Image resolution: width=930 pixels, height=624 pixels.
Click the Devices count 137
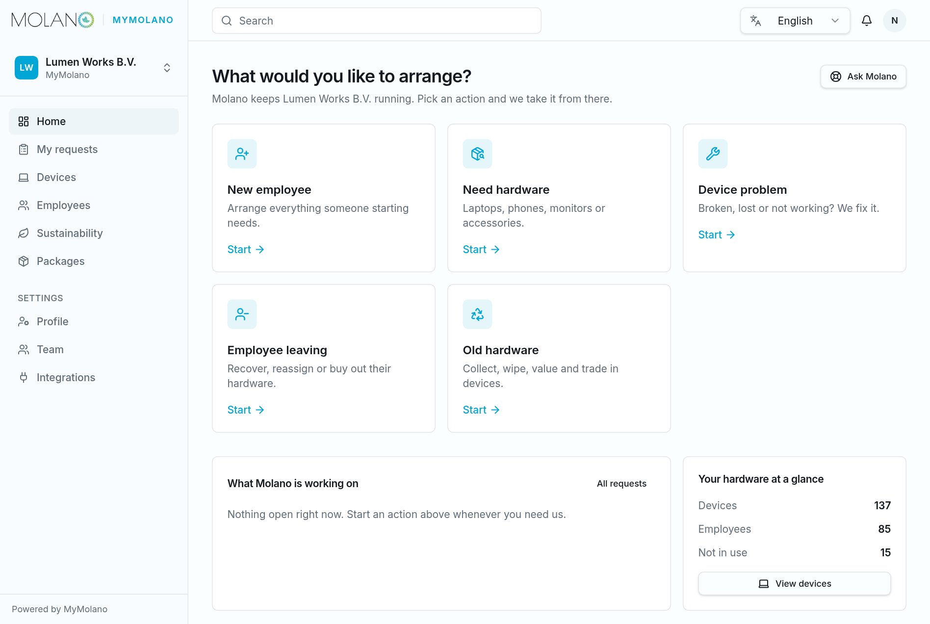(x=882, y=505)
